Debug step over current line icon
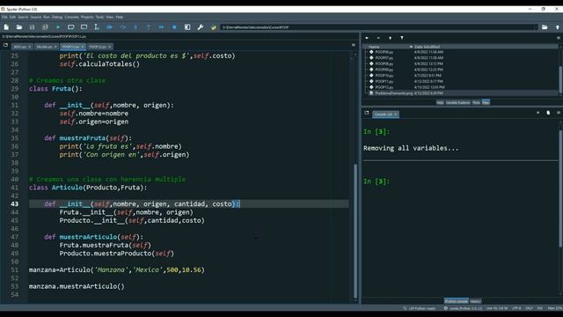Viewport: 563px width, 317px height. point(123,27)
